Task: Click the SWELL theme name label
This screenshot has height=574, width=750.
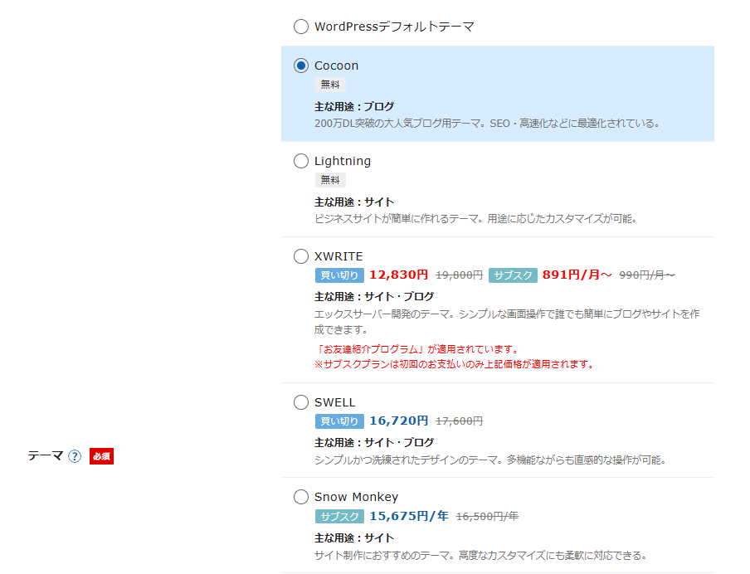Action: (x=335, y=402)
